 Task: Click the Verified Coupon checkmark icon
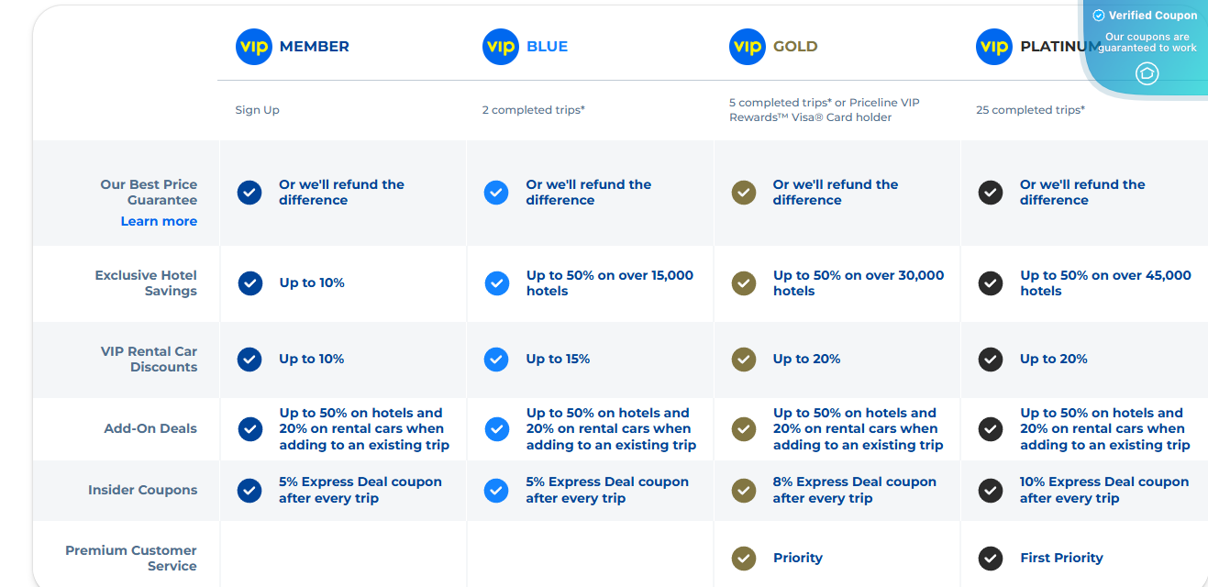click(x=1099, y=16)
